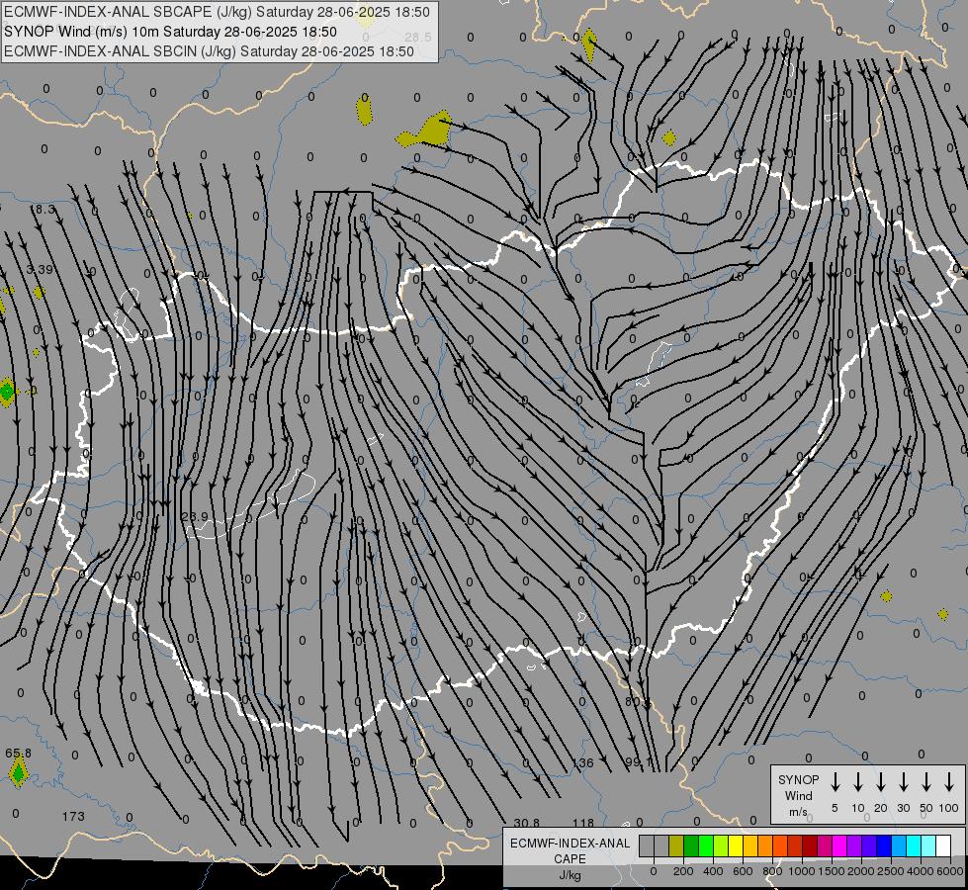The height and width of the screenshot is (890, 968).
Task: Click the 'SYNOP' label in wind legend
Action: (798, 779)
